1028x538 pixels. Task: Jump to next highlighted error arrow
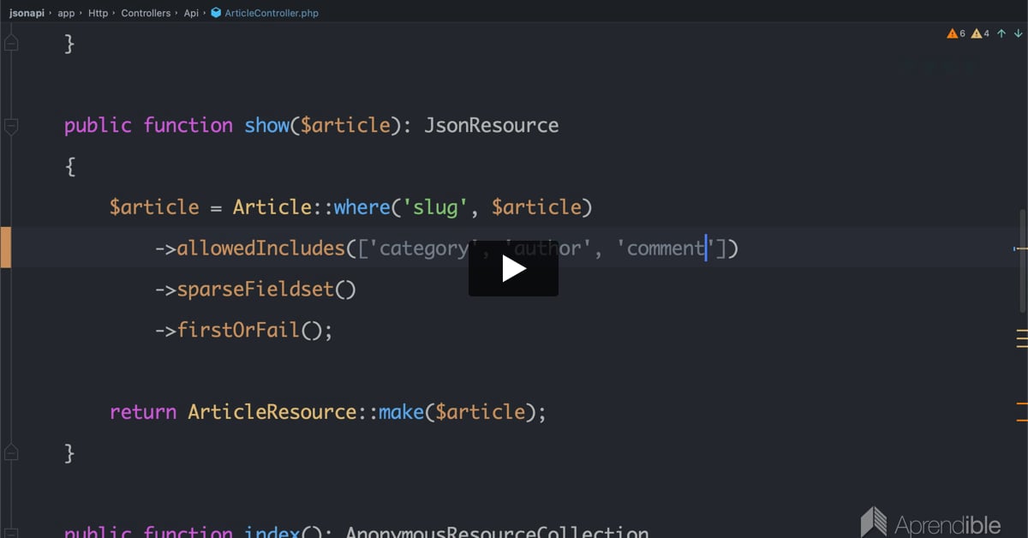click(1017, 33)
